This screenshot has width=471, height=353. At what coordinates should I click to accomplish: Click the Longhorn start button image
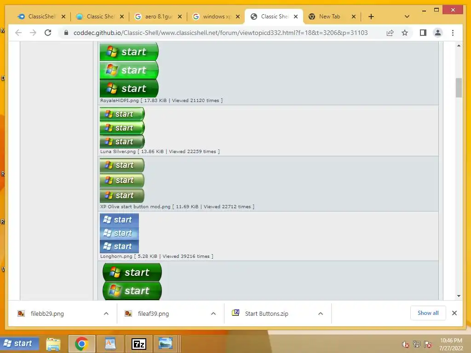click(x=119, y=233)
